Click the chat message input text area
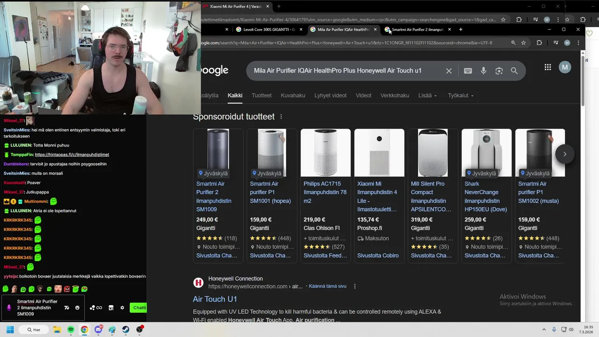599x337 pixels. pyautogui.click(x=37, y=308)
